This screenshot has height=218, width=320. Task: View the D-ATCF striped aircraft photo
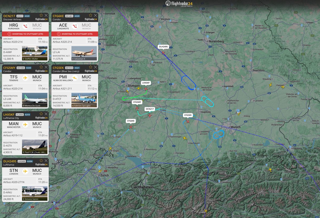click(x=84, y=100)
